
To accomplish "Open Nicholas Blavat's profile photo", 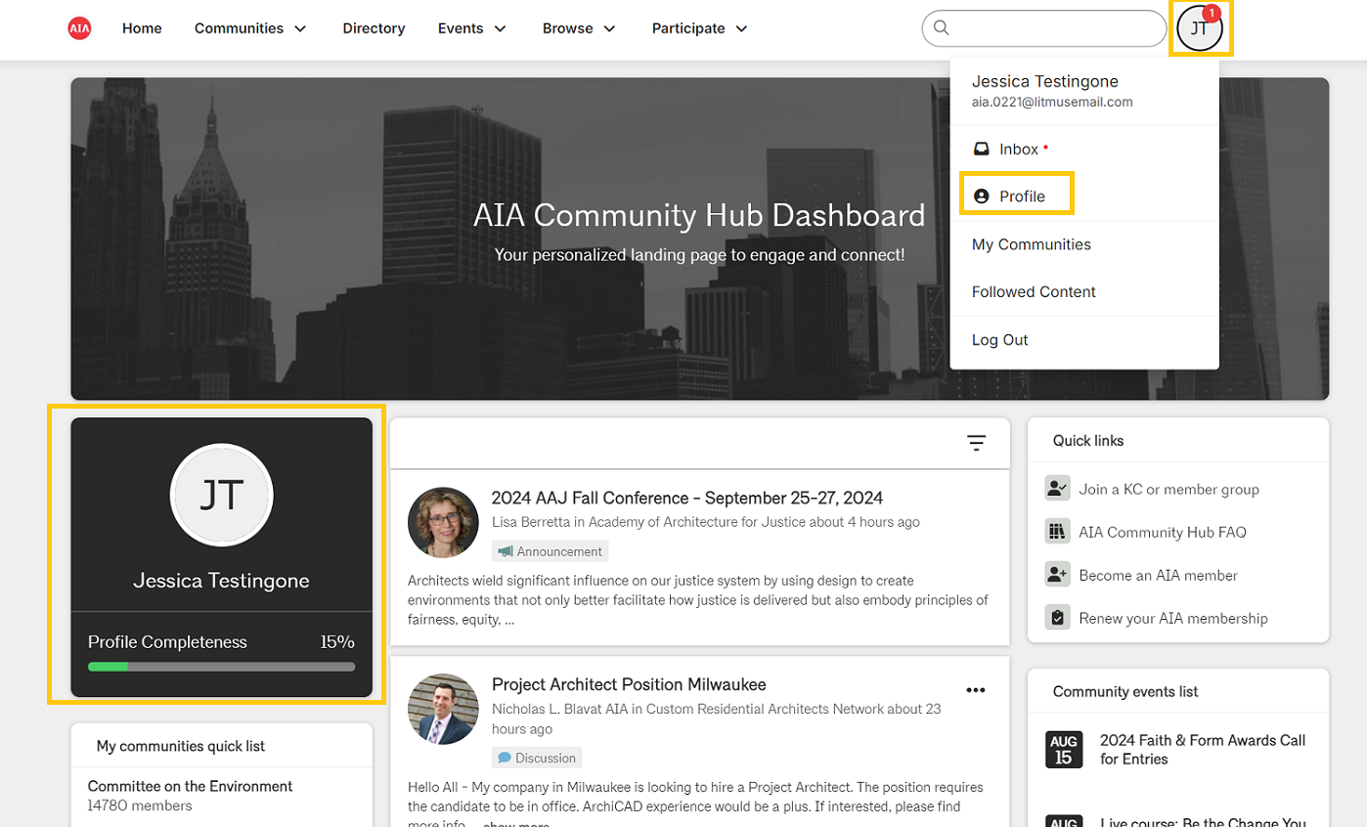I will pyautogui.click(x=443, y=709).
